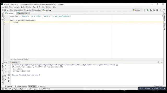
Task: Hide the Run panel with the minus icon
Action: coord(162,62)
